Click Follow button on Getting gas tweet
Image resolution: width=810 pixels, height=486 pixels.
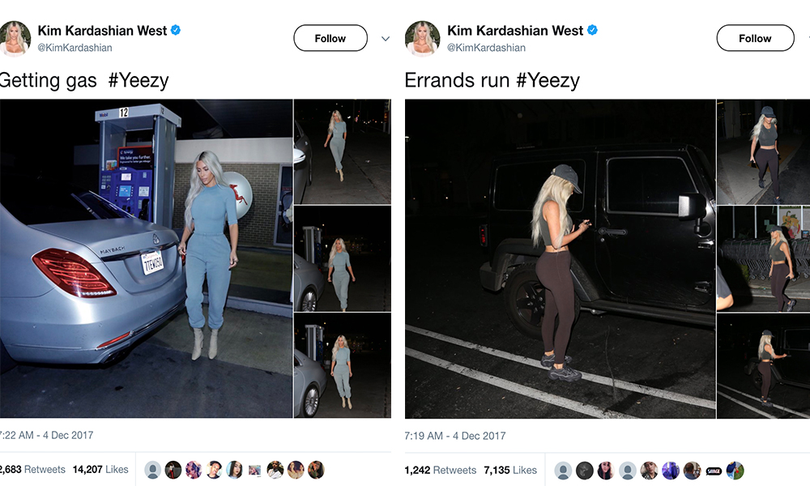[x=330, y=38]
